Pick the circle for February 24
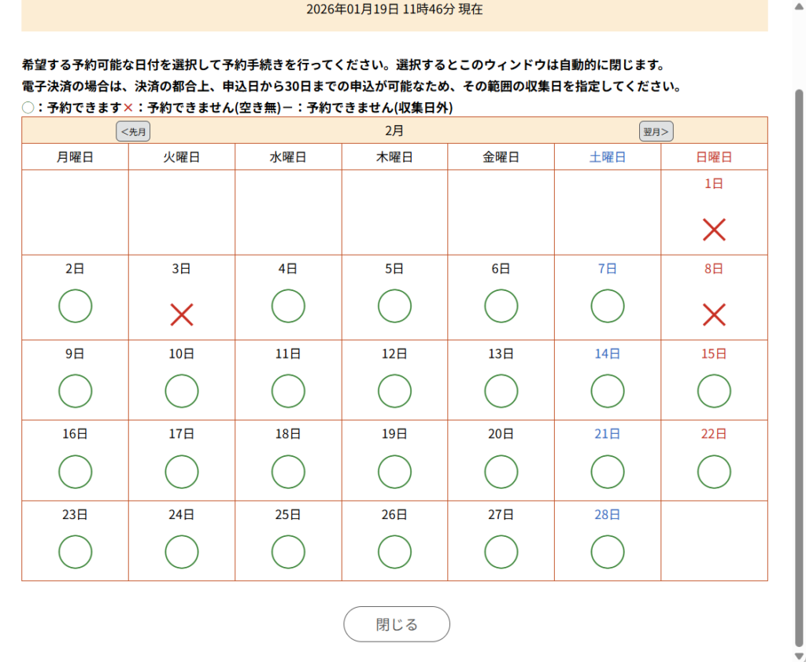The width and height of the screenshot is (806, 662). pos(182,551)
